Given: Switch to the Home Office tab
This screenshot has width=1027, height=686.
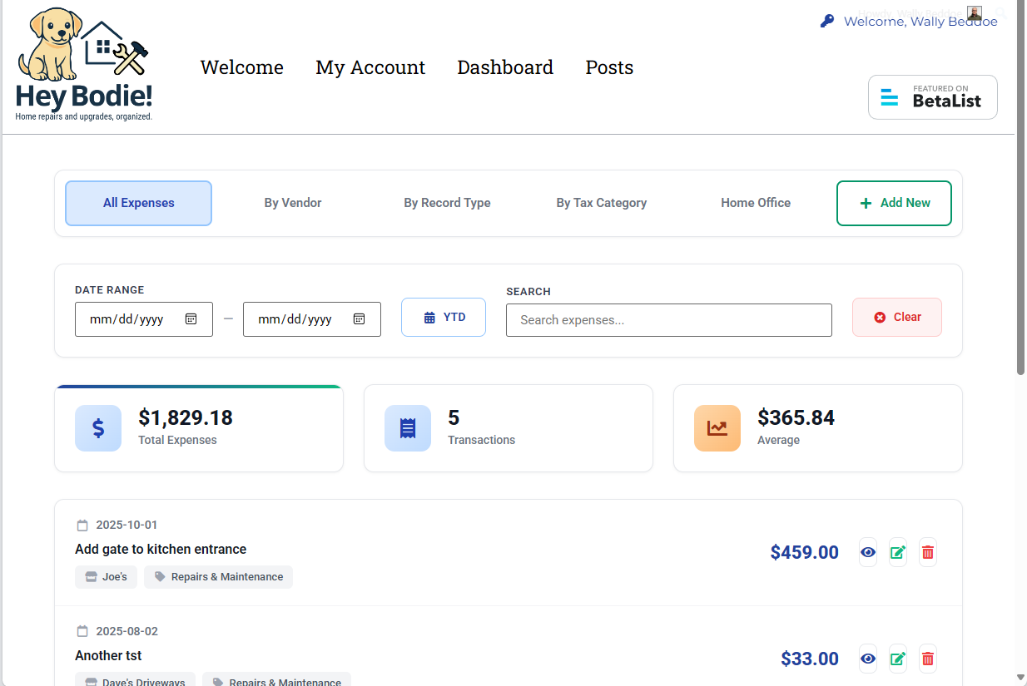Looking at the screenshot, I should 756,203.
